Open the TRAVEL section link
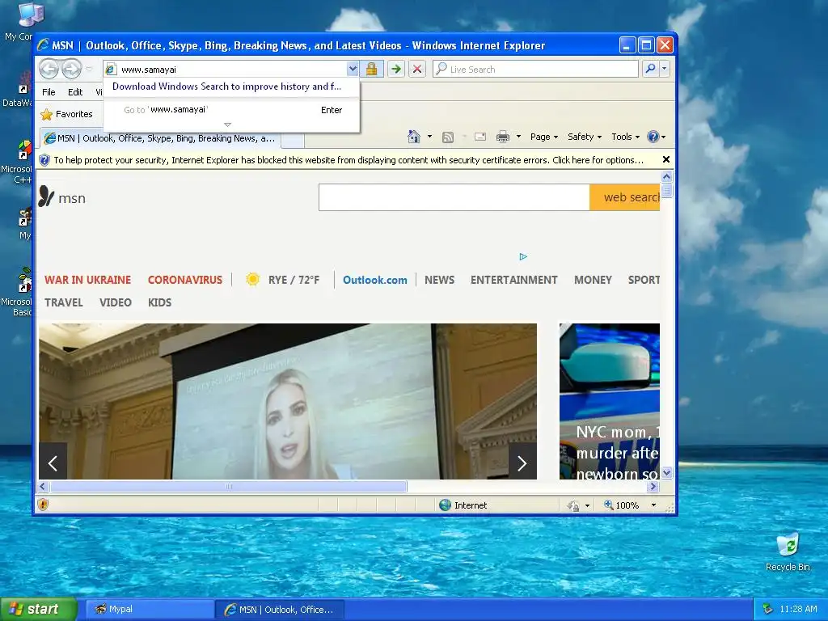 click(63, 302)
